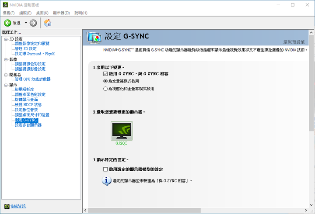Open 管理 3D 設定 link
Screen dimensions: 315x214
pos(26,48)
